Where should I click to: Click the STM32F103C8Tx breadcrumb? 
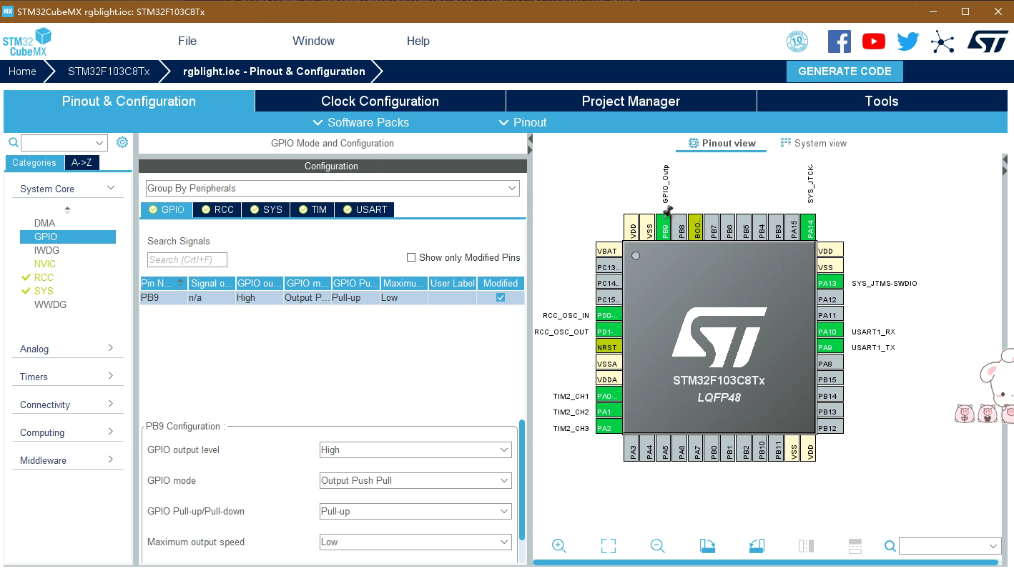109,71
